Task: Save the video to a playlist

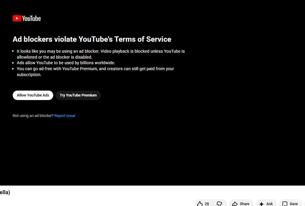Action: 290,203
